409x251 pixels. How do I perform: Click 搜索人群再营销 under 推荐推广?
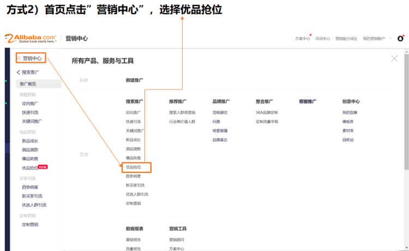pos(182,112)
